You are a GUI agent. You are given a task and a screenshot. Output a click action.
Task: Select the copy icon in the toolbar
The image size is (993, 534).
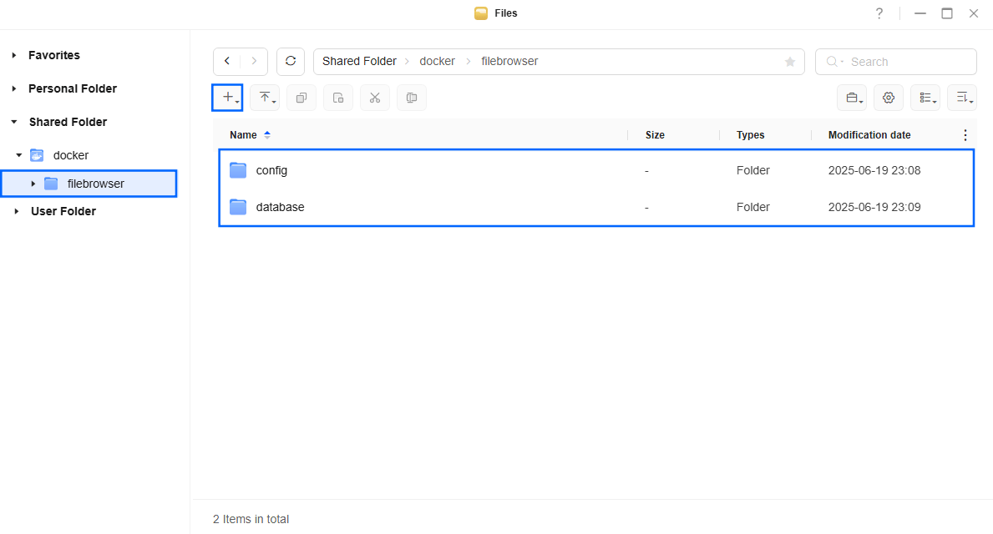[301, 98]
